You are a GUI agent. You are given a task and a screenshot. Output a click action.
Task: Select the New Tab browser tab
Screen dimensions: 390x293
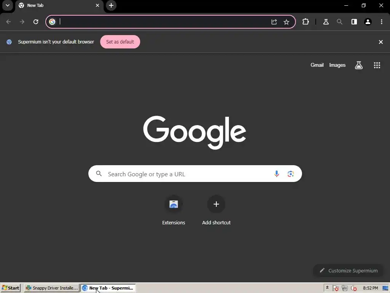[x=58, y=5]
